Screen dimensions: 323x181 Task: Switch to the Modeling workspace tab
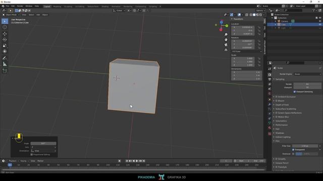pyautogui.click(x=57, y=7)
